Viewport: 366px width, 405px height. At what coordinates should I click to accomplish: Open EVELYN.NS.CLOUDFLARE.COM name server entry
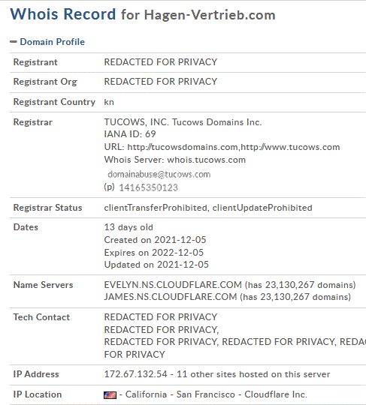(x=173, y=285)
